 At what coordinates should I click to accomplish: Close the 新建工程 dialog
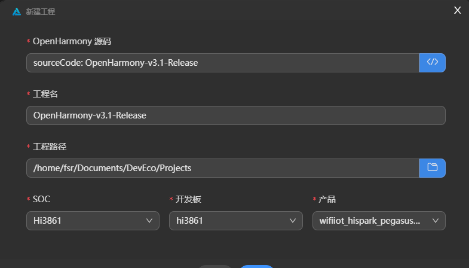[x=457, y=10]
